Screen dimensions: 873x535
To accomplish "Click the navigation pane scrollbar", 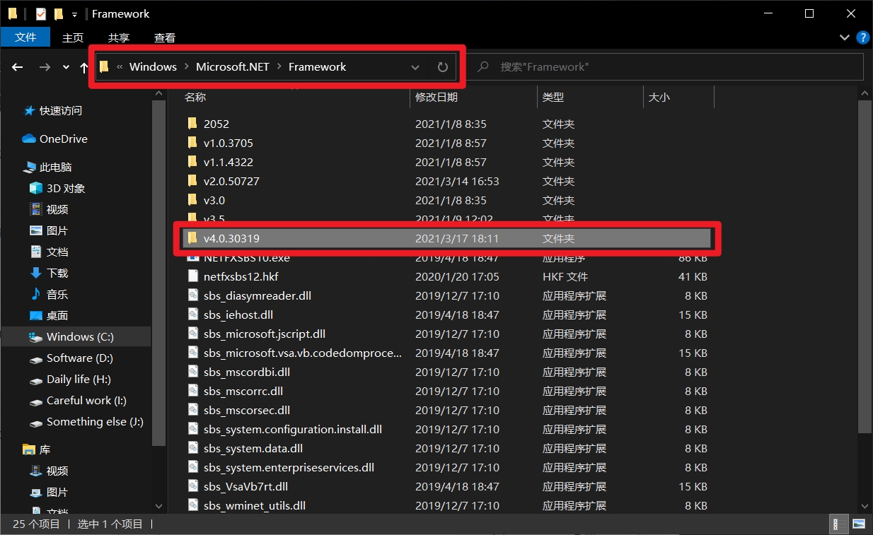I will click(158, 272).
